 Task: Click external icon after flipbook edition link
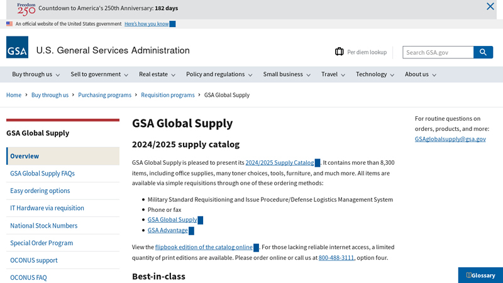(256, 248)
